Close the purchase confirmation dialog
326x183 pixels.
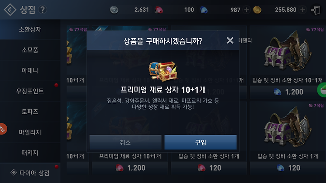pyautogui.click(x=230, y=40)
